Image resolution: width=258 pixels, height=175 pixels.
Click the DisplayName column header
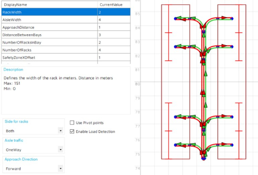pyautogui.click(x=50, y=5)
